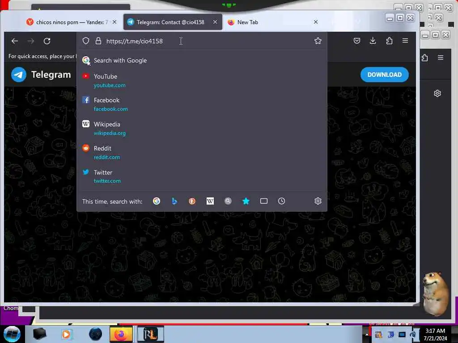Select the Wikipedia suggestion row

click(x=202, y=129)
